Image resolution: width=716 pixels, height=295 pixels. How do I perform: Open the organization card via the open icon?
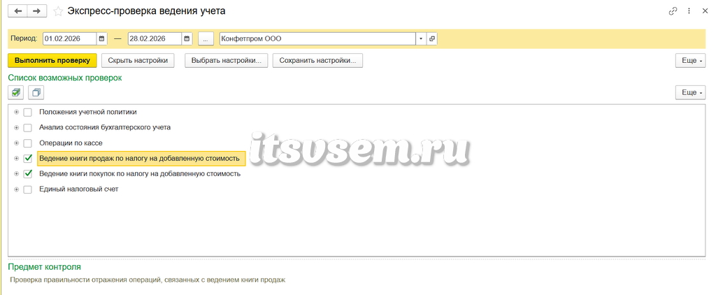[432, 39]
